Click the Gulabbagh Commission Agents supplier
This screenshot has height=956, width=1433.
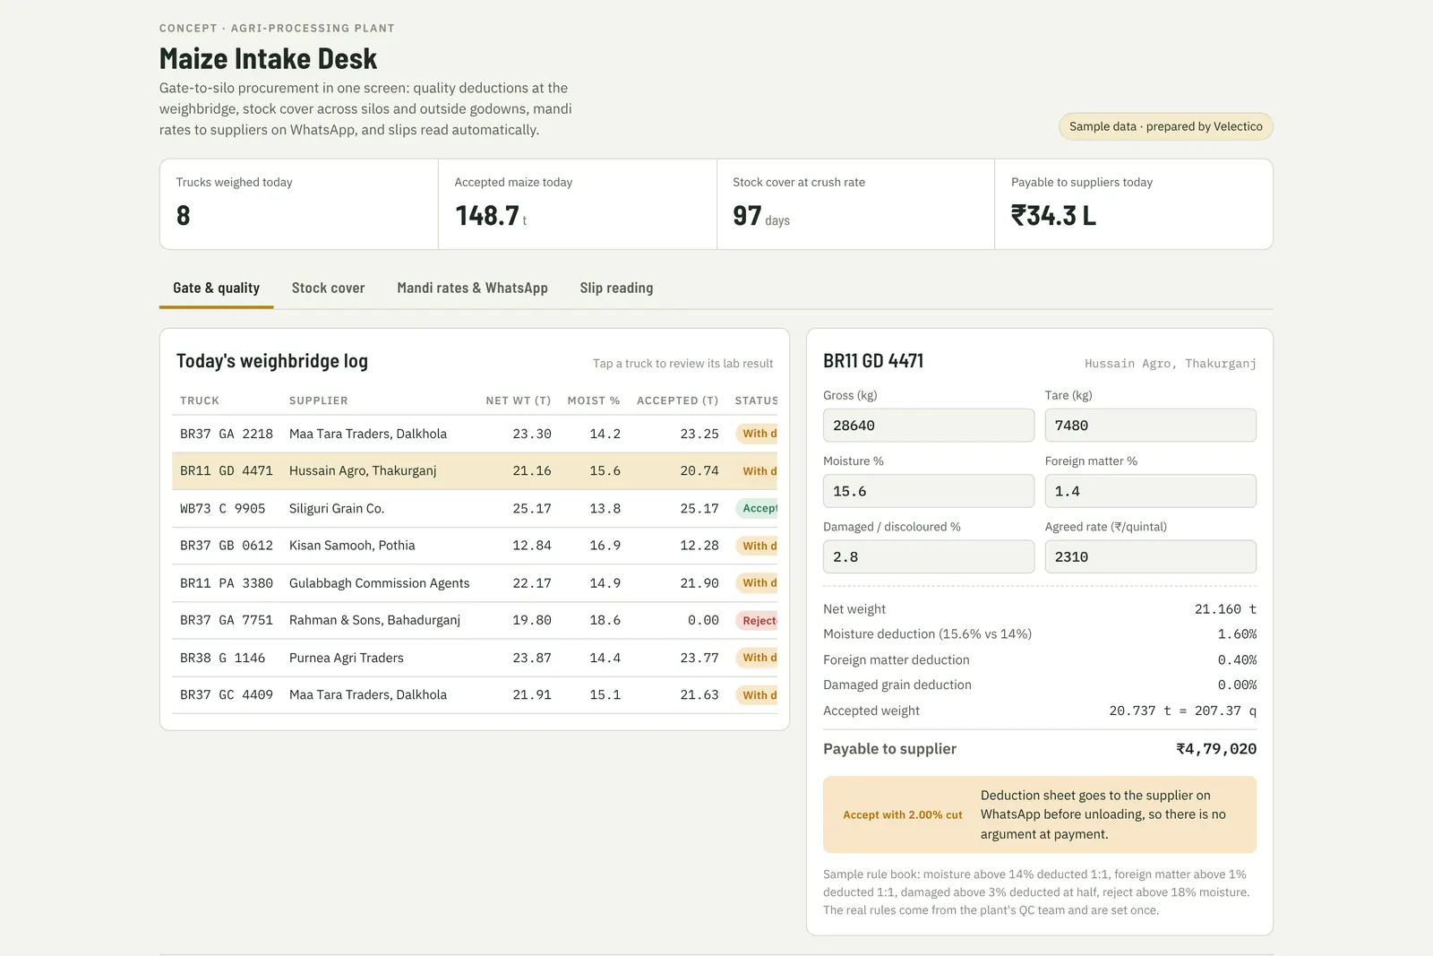(x=379, y=583)
